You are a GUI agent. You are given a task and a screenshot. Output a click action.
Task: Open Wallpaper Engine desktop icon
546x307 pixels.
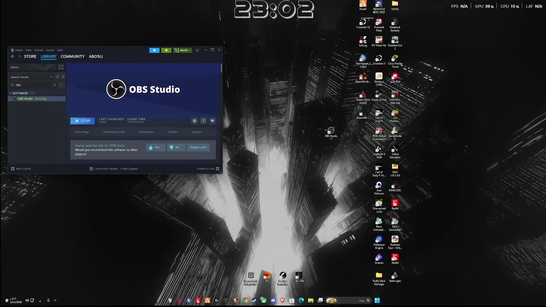pos(379,243)
